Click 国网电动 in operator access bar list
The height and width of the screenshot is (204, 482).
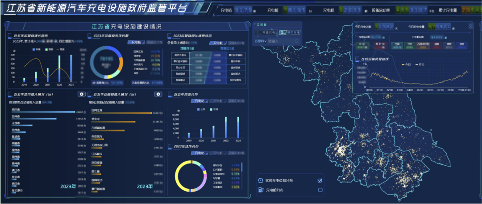97,180
